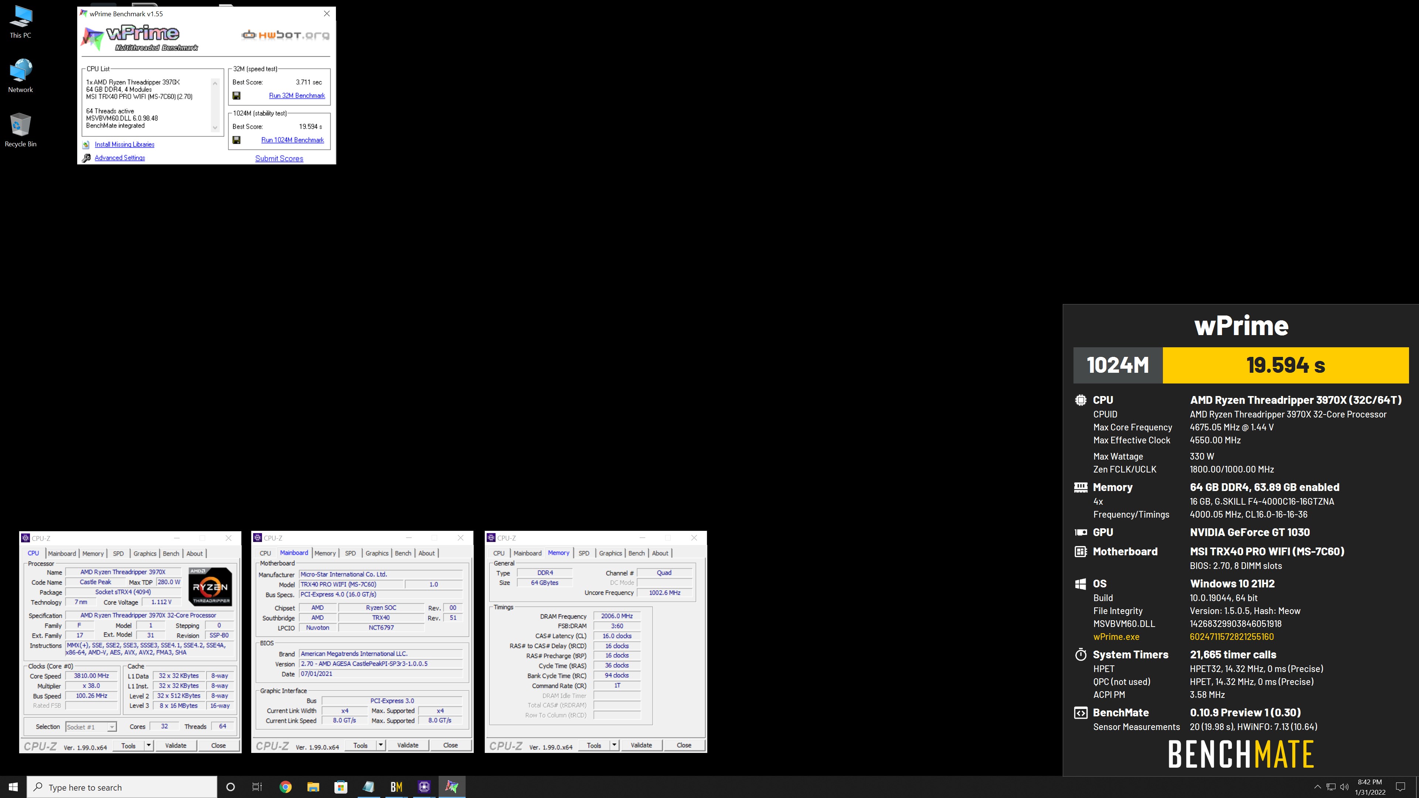Open SPD tab in Mainboard CPU-Z window

[350, 553]
